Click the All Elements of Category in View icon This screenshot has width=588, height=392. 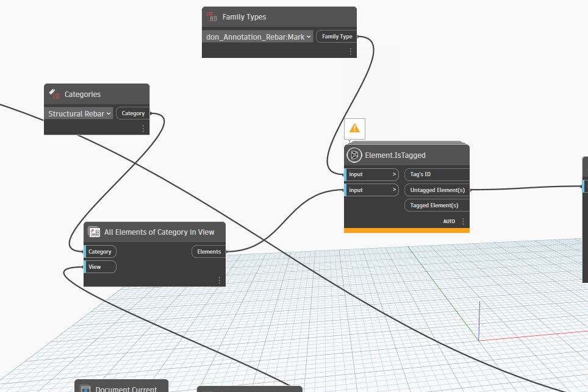[94, 232]
